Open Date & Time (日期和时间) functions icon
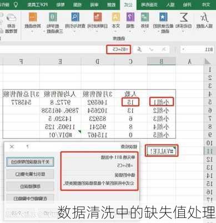Screen dimensions: 216x223 (x=98, y=17)
